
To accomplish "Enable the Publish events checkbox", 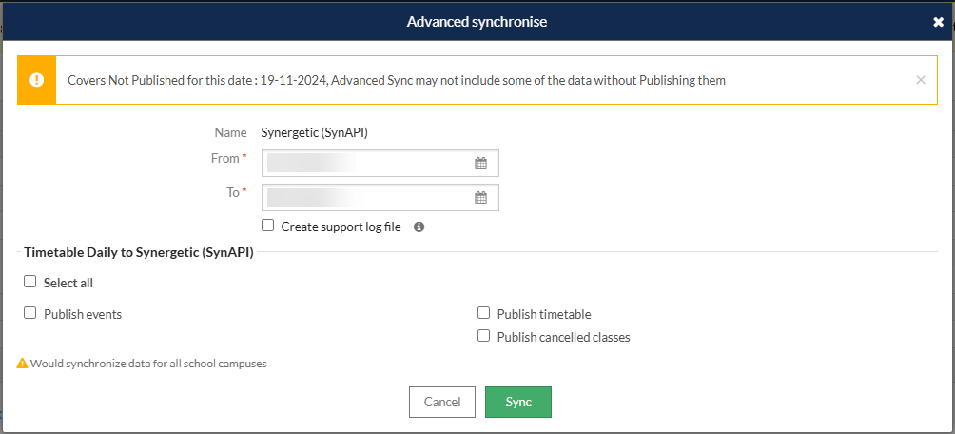I will 29,313.
